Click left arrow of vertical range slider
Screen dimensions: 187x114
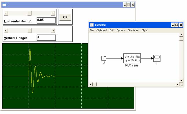click(x=6, y=31)
